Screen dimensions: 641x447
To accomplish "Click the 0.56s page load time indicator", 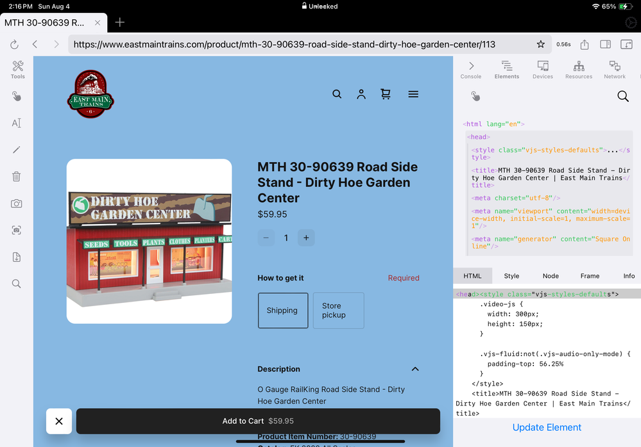I will point(563,44).
